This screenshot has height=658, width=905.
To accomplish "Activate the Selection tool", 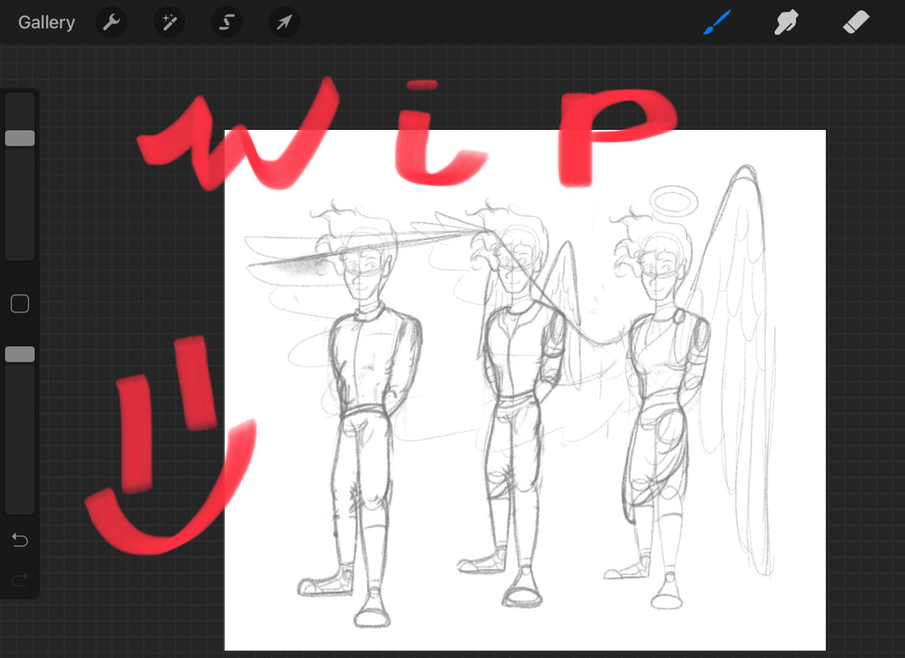I will [x=226, y=22].
